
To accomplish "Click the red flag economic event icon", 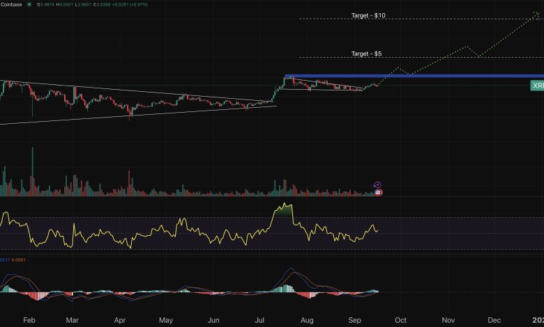I will coord(378,191).
